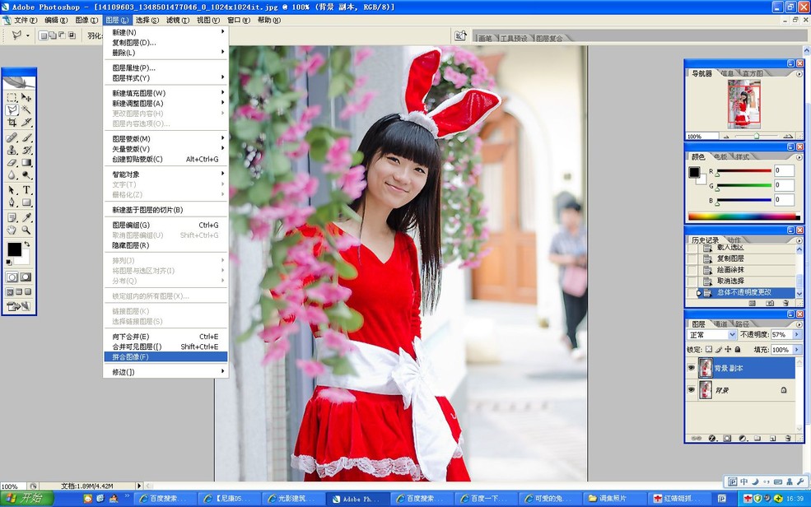This screenshot has height=507, width=811.
Task: Hide the 背景 layer visibility eye
Action: tap(690, 389)
